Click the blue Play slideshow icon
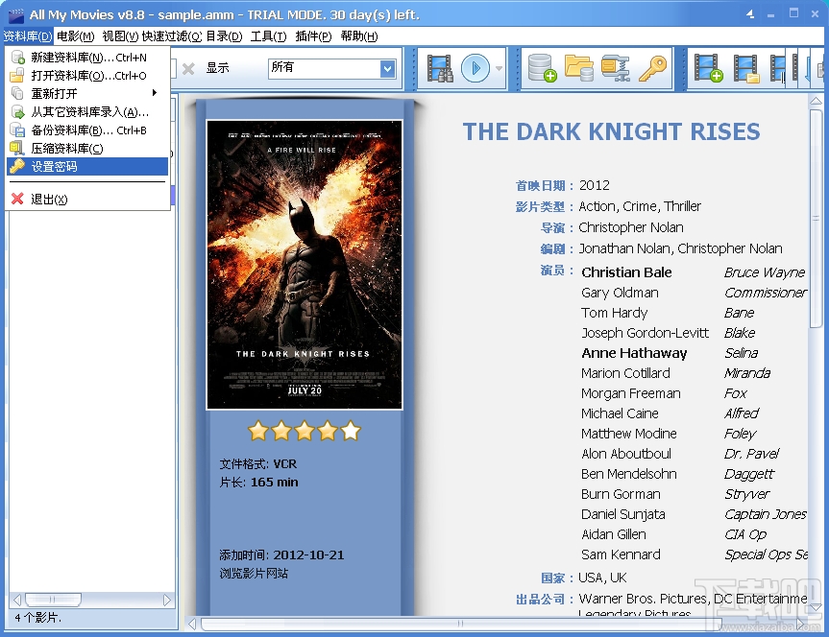829x637 pixels. pos(475,68)
